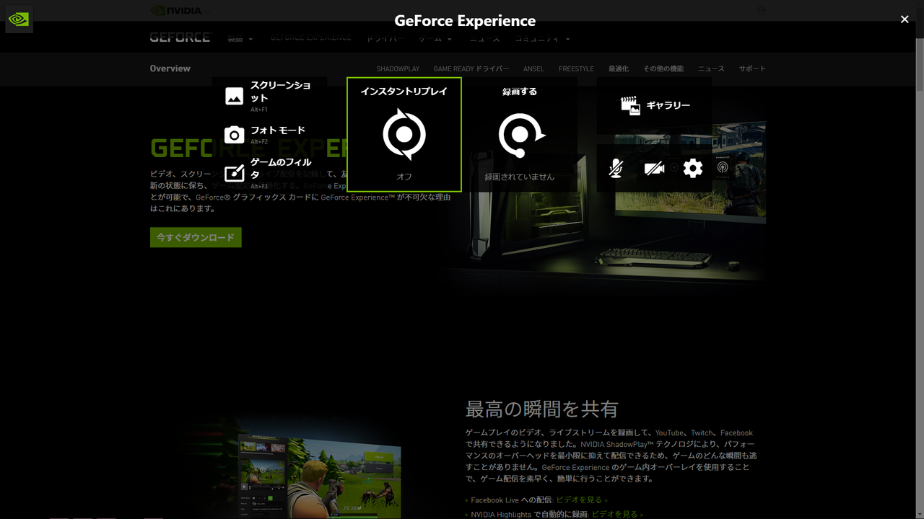Click the Facebook link in the sharing paragraph
This screenshot has width=924, height=519.
(736, 433)
